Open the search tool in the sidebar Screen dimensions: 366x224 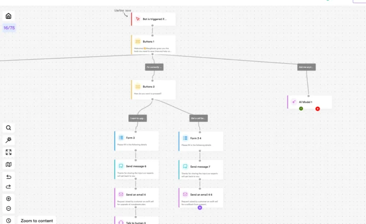(9, 128)
